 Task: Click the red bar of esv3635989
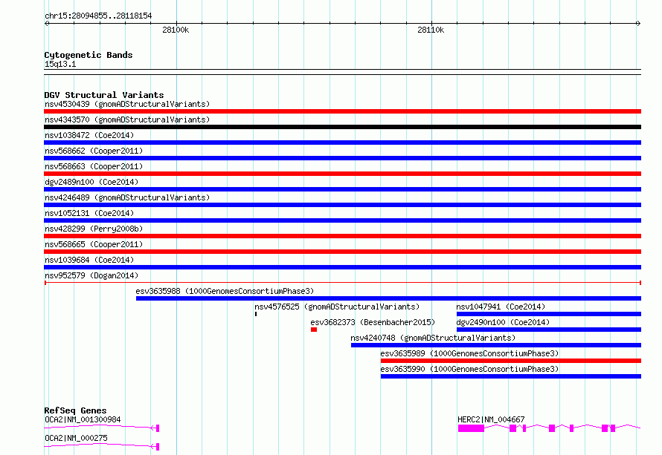click(x=511, y=361)
